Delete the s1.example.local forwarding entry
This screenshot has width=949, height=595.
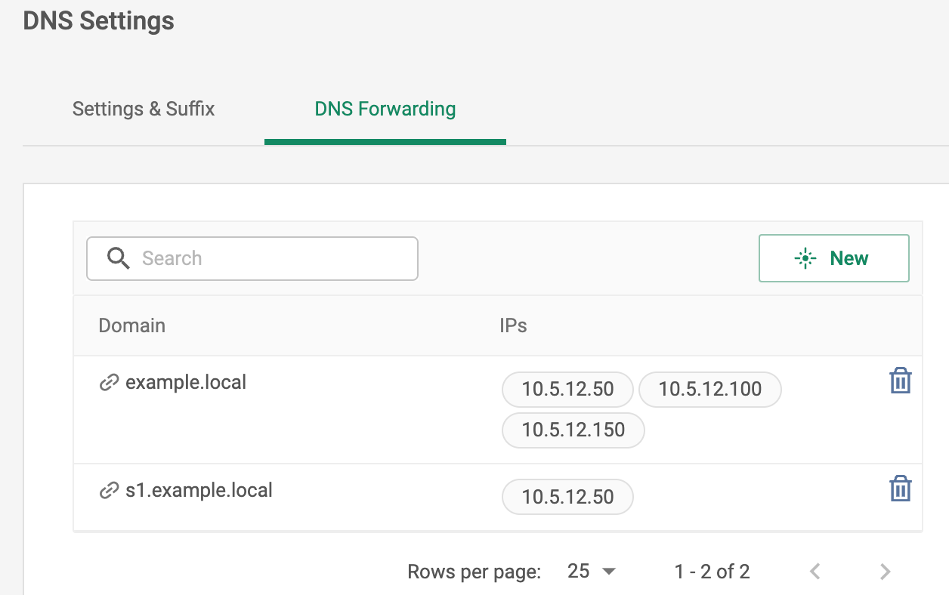pyautogui.click(x=900, y=489)
